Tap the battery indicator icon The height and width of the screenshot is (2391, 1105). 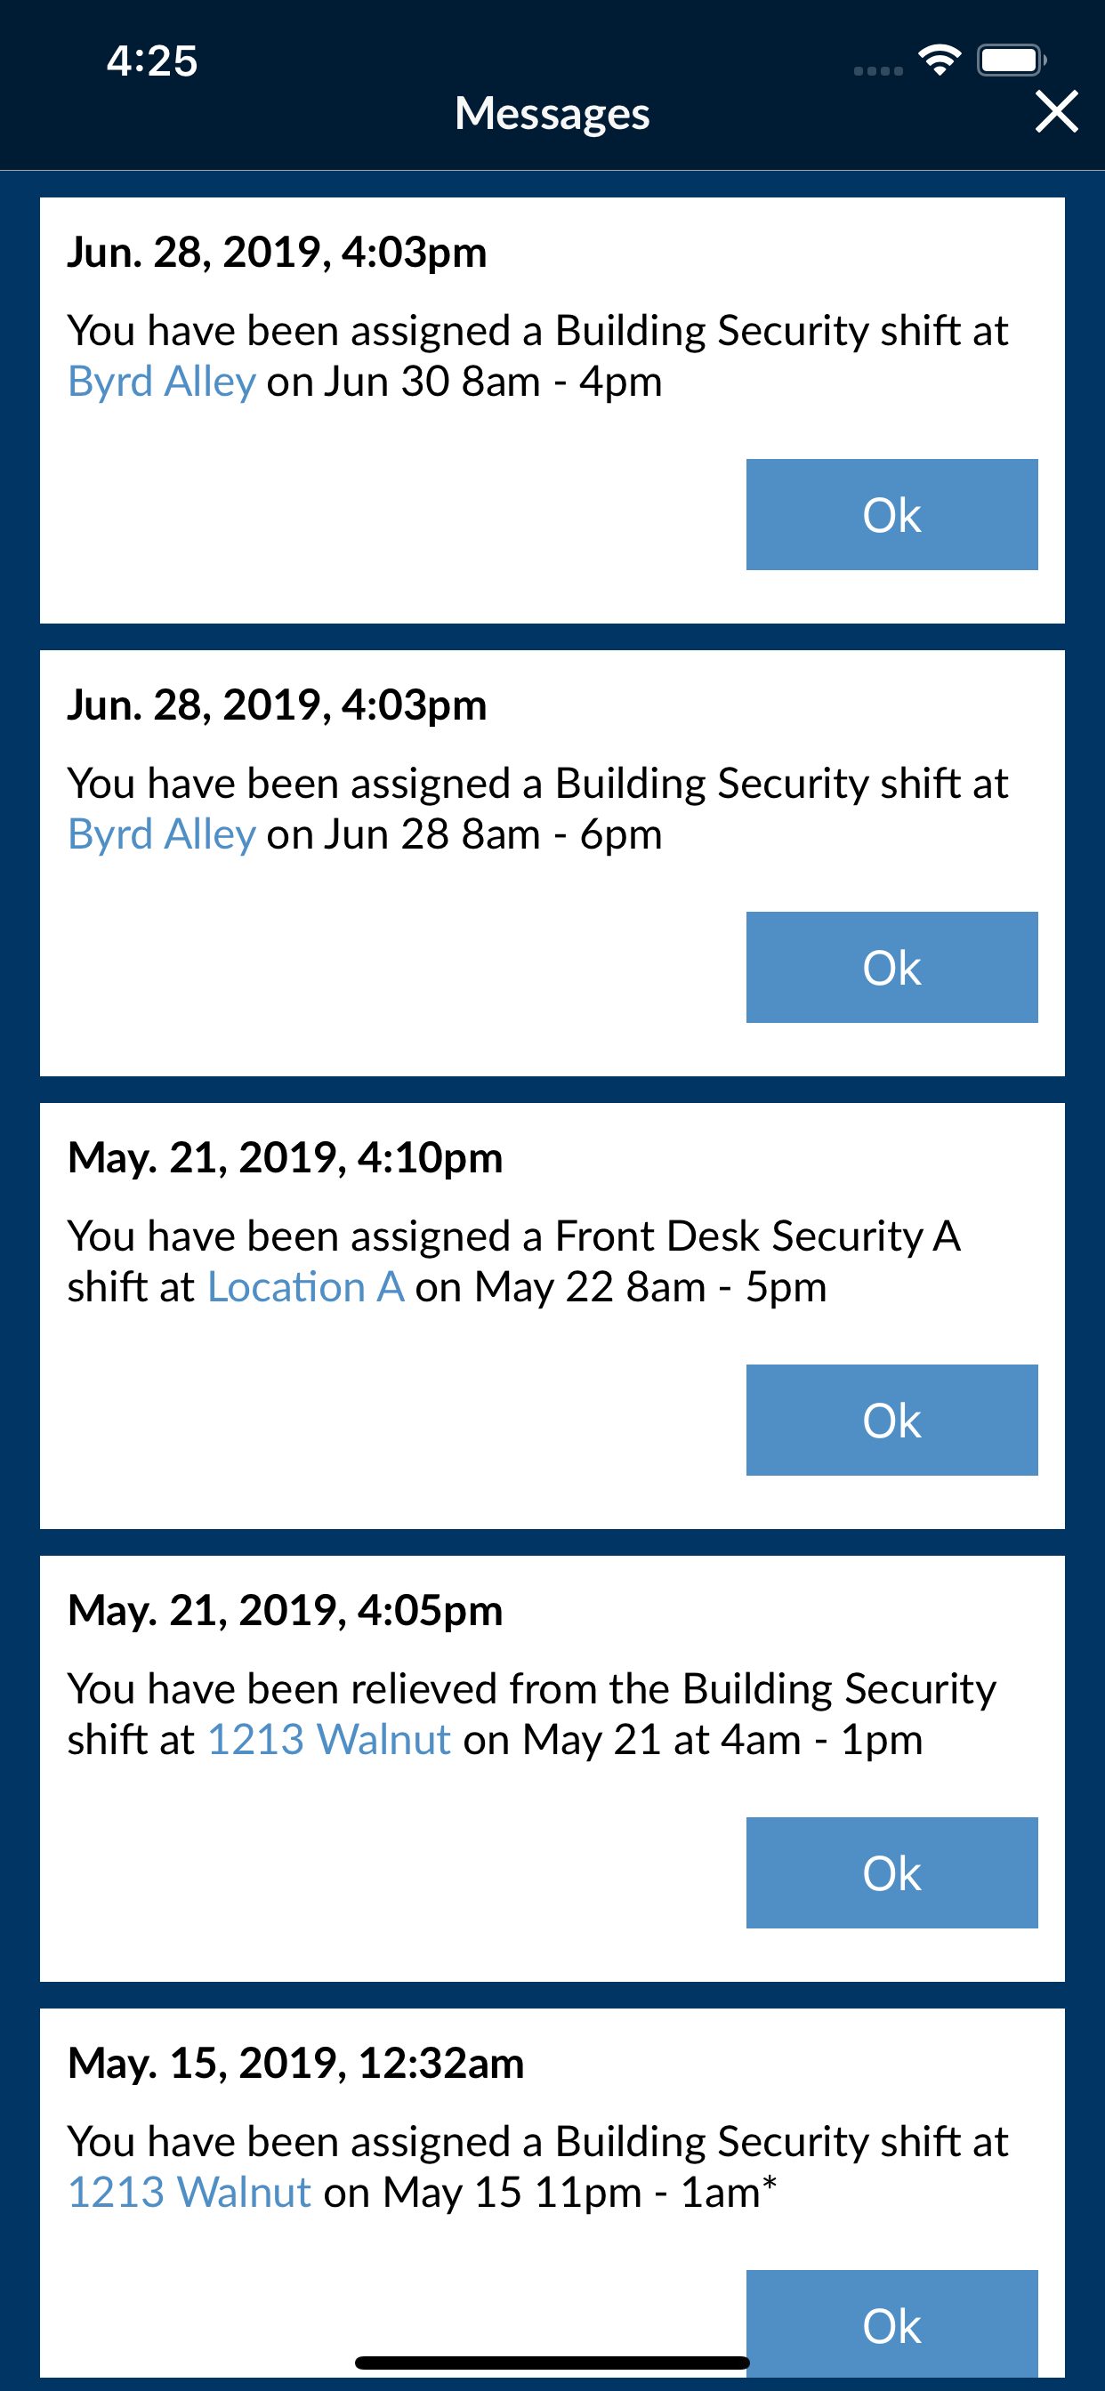[1012, 61]
